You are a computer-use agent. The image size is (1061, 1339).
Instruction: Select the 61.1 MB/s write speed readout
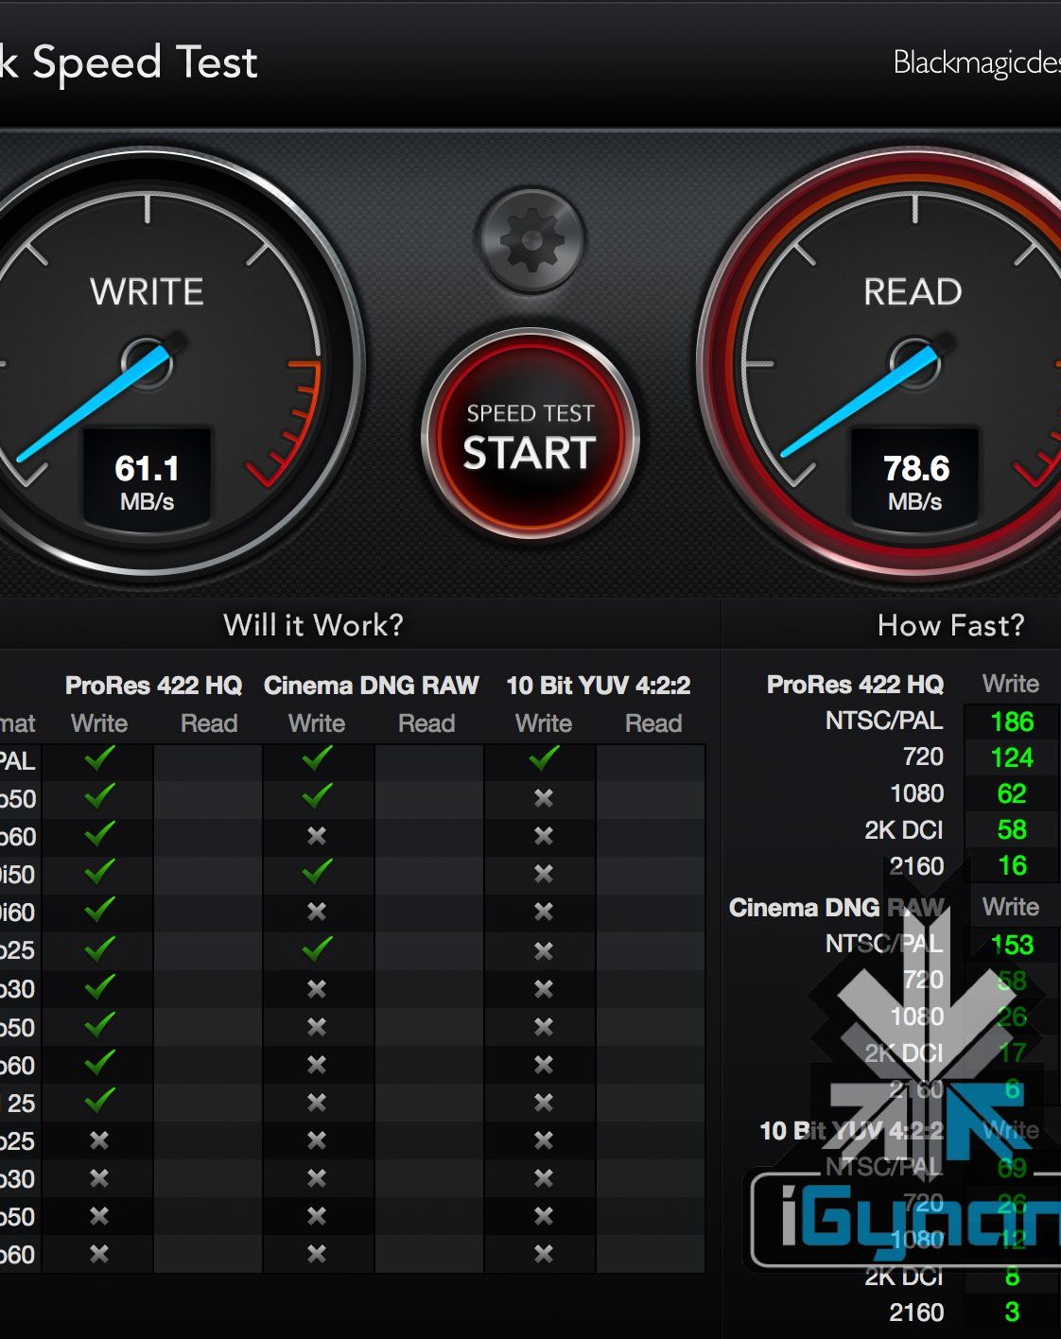147,480
